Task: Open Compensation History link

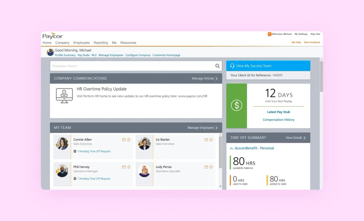Action: point(279,120)
